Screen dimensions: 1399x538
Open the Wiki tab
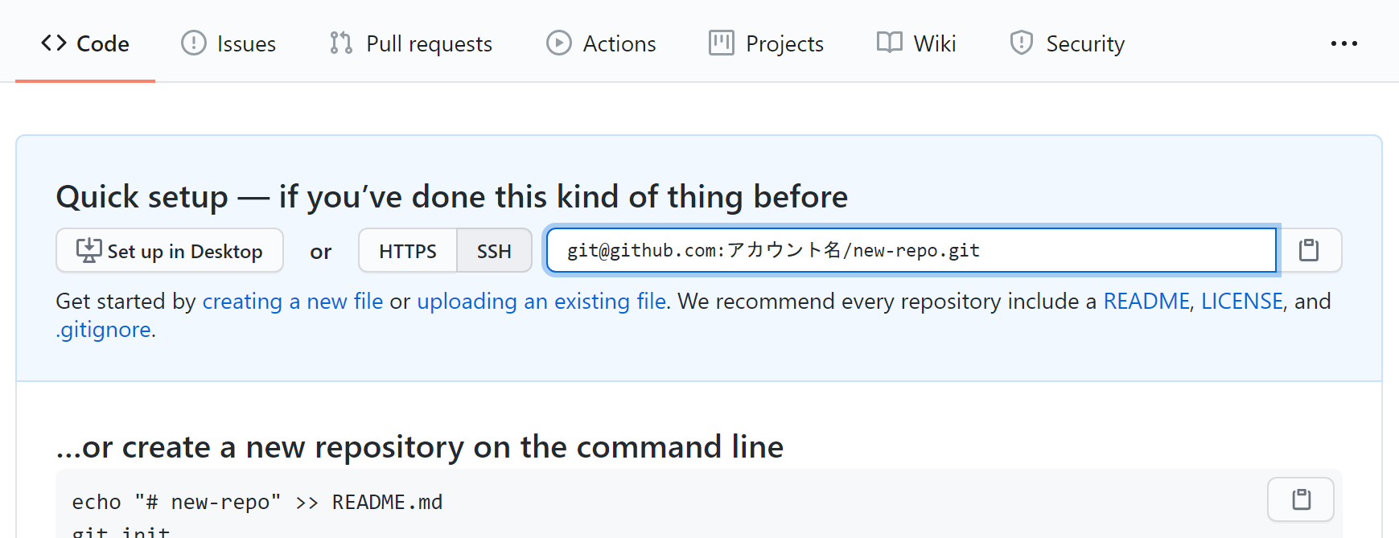click(x=916, y=43)
